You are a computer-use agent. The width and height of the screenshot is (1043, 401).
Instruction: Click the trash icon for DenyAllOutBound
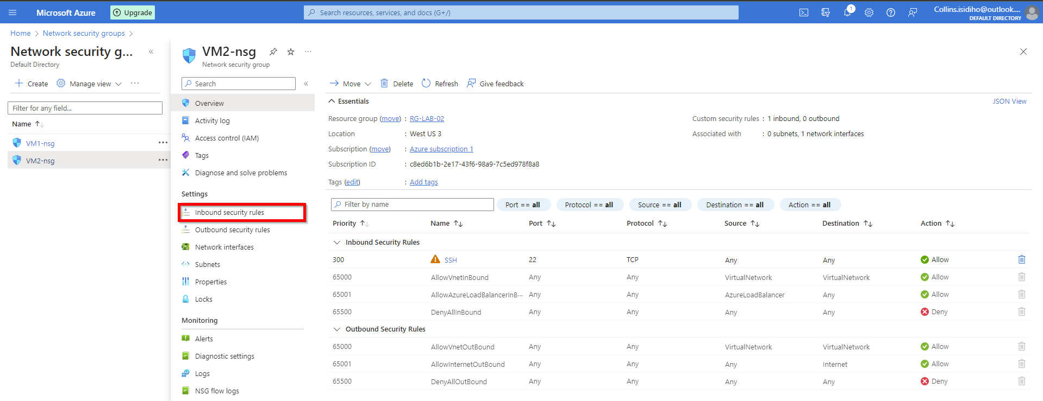(1022, 381)
